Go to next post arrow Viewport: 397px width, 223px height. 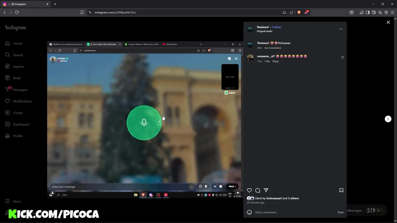(388, 119)
